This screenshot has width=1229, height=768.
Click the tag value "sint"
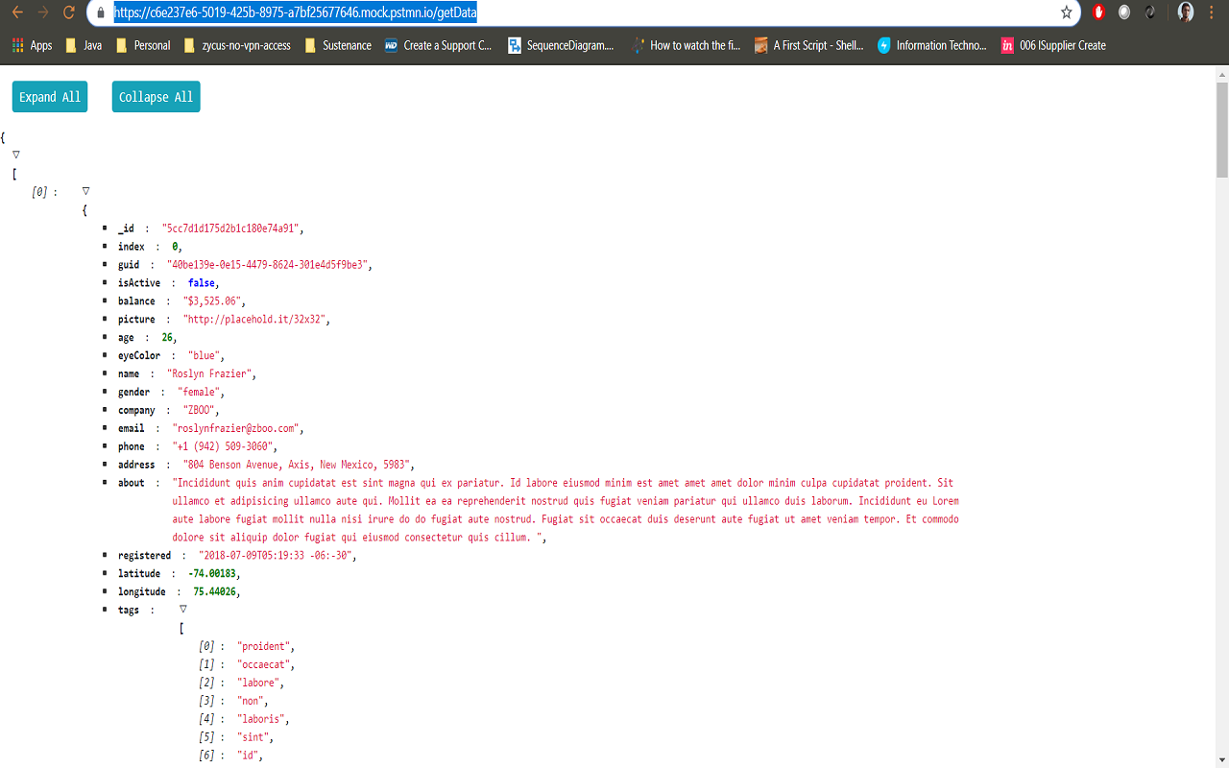click(254, 738)
